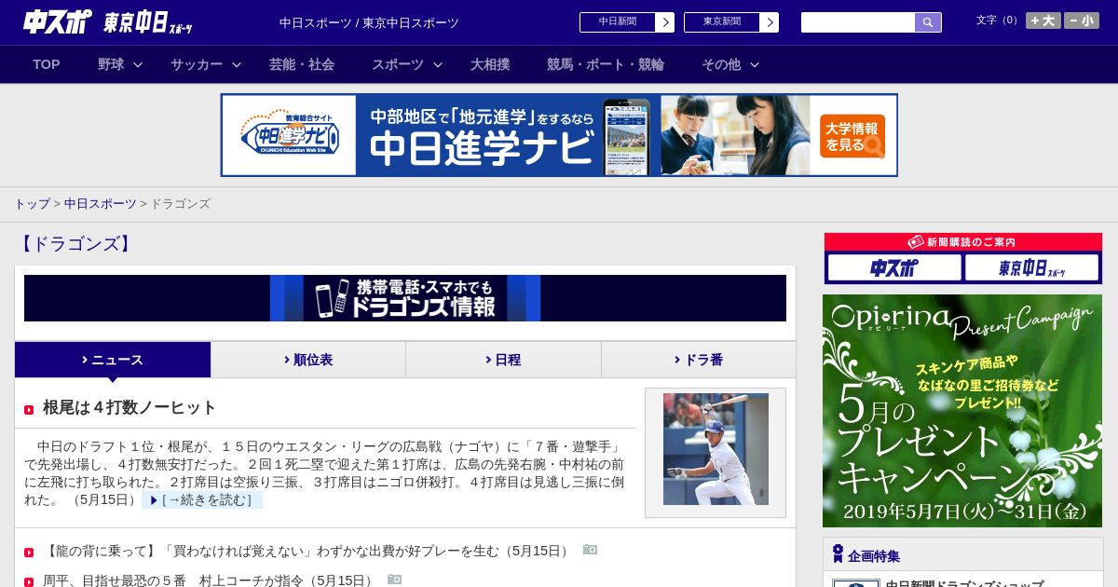The width and height of the screenshot is (1118, 587).
Task: Click 中スポ subscription button in sidebar
Action: pyautogui.click(x=894, y=268)
